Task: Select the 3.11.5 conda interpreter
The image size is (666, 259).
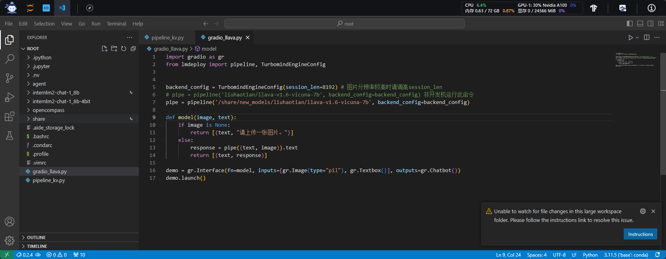Action: pyautogui.click(x=626, y=255)
